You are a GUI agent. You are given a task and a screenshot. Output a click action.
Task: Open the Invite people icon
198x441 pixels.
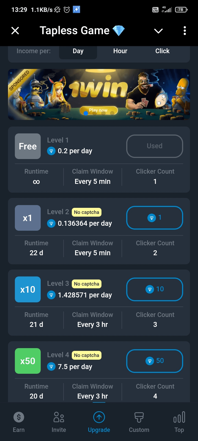tap(59, 417)
